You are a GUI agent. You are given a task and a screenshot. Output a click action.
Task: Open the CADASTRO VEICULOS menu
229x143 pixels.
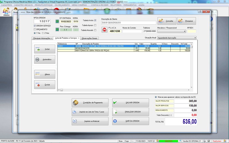point(23,5)
